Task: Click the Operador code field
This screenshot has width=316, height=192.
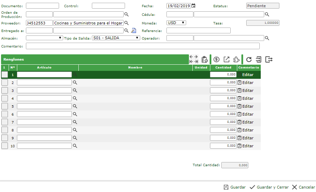Action: 180,38
